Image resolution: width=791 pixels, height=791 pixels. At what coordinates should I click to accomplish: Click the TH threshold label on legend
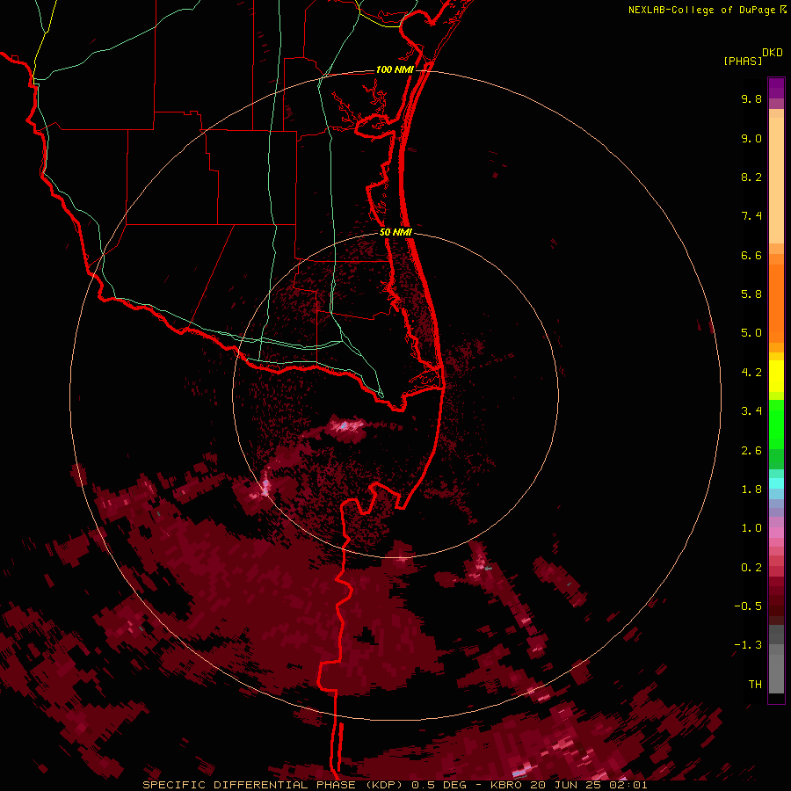tap(755, 685)
